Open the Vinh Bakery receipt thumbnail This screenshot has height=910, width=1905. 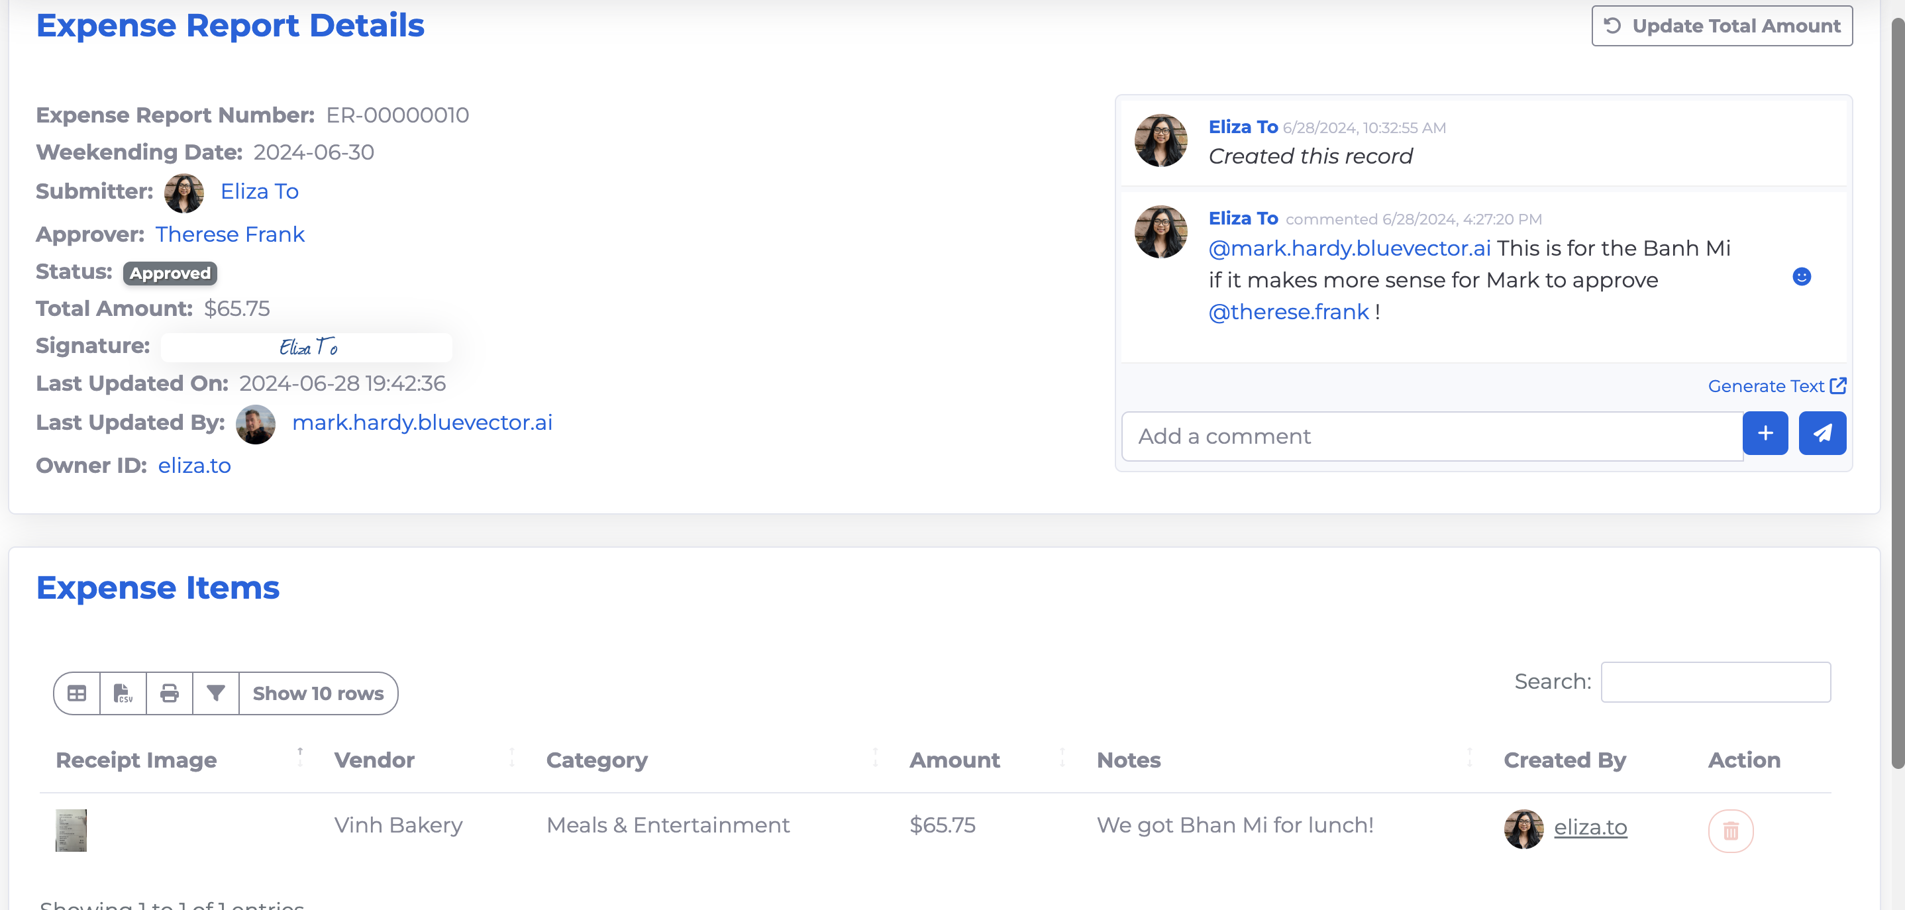click(71, 830)
